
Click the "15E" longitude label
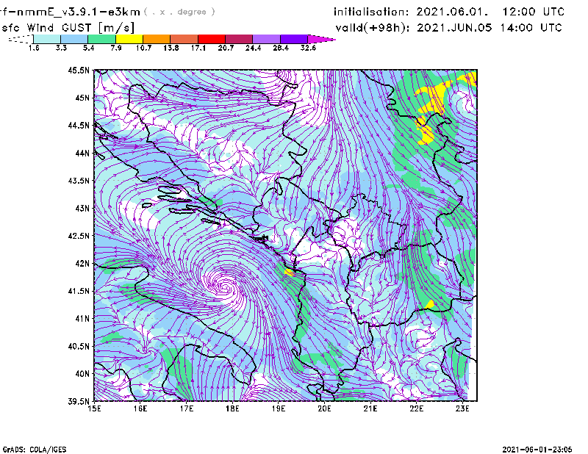[x=94, y=408]
